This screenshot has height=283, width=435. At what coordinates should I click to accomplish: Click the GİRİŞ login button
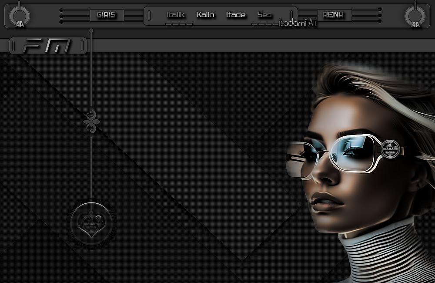107,15
